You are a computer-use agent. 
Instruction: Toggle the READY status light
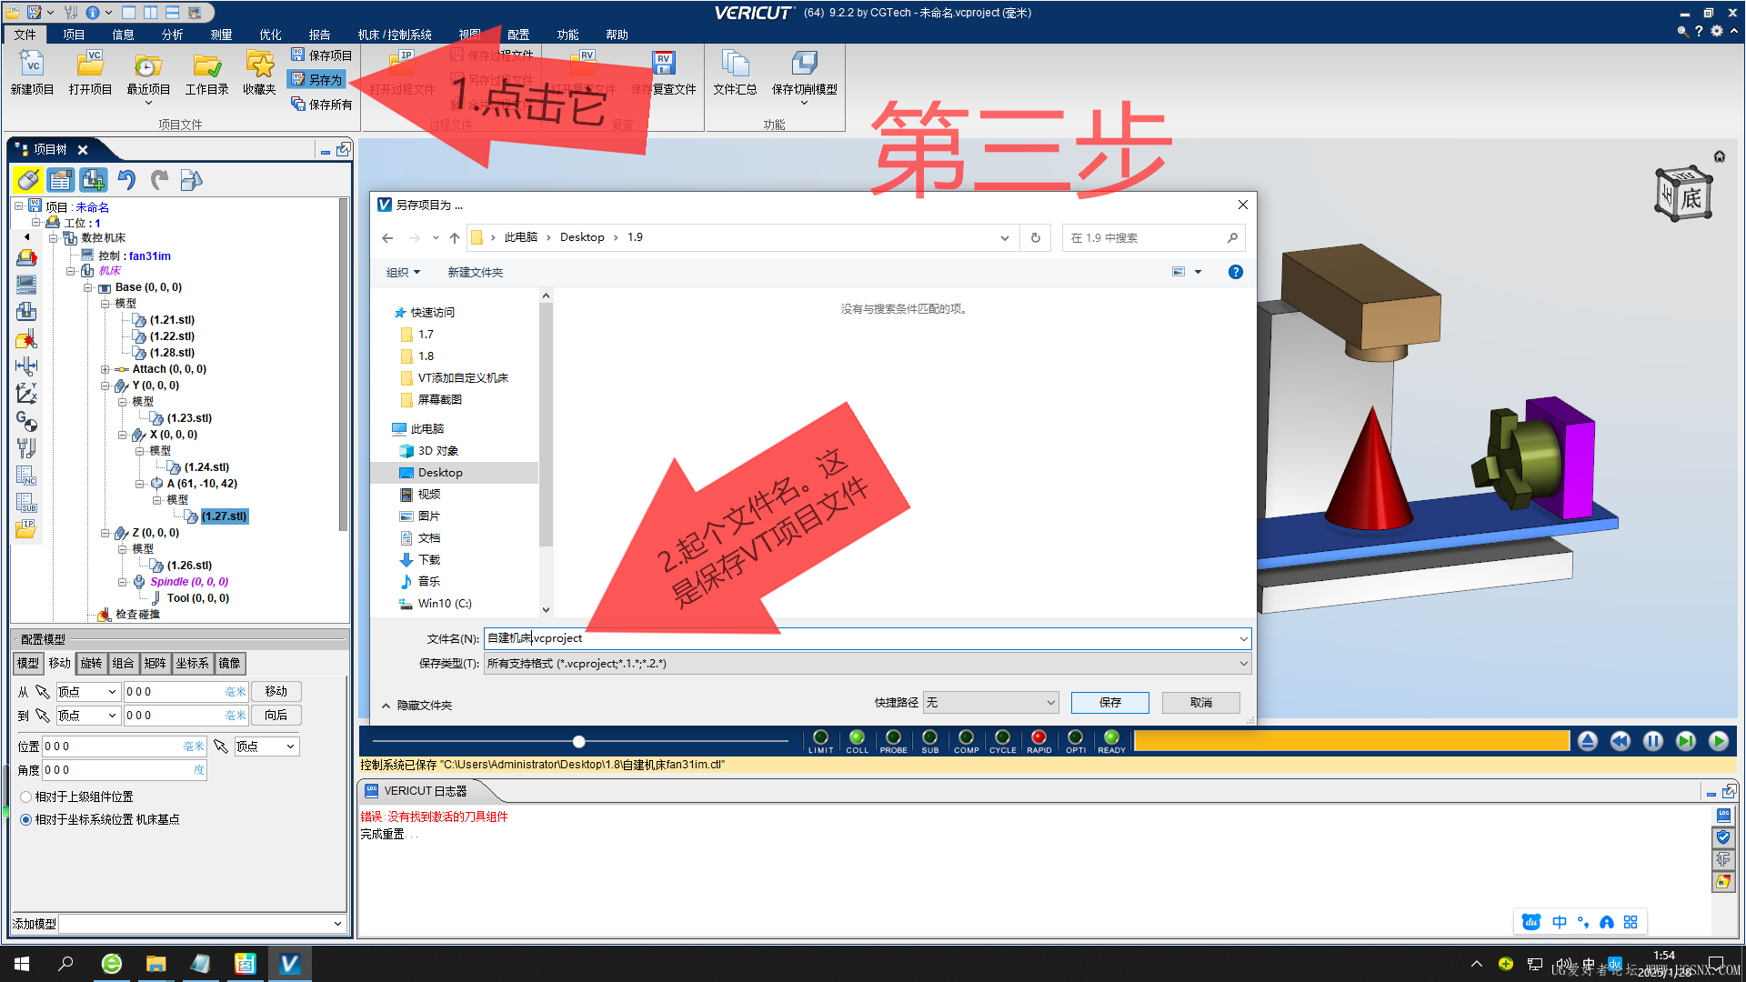pyautogui.click(x=1111, y=737)
